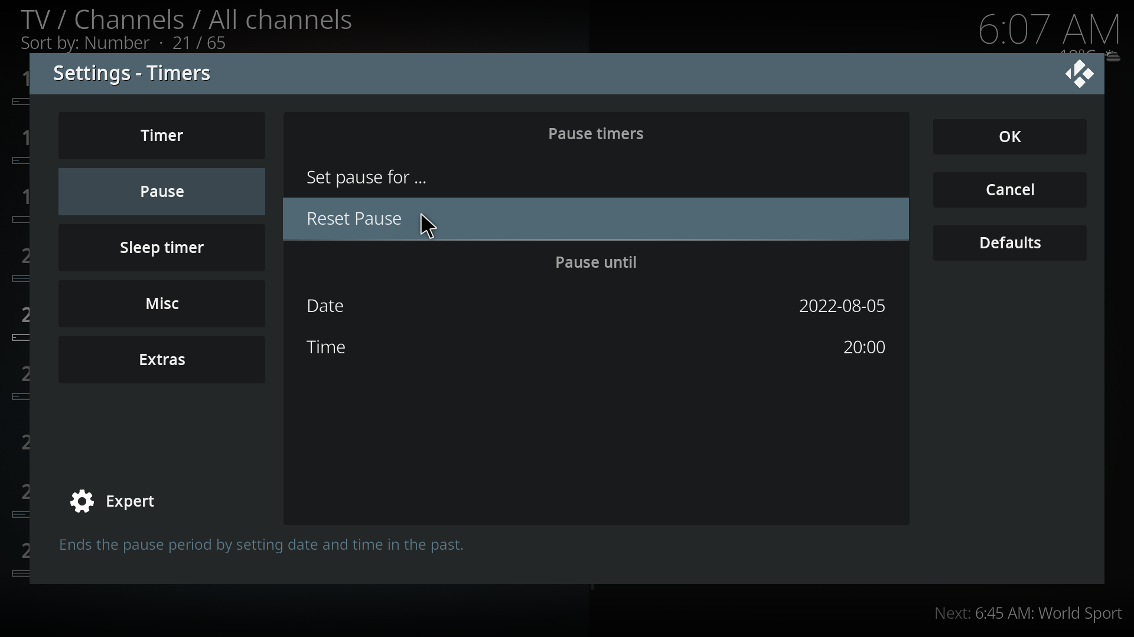Click the 'Pause until' section heading
This screenshot has width=1134, height=637.
click(x=597, y=263)
